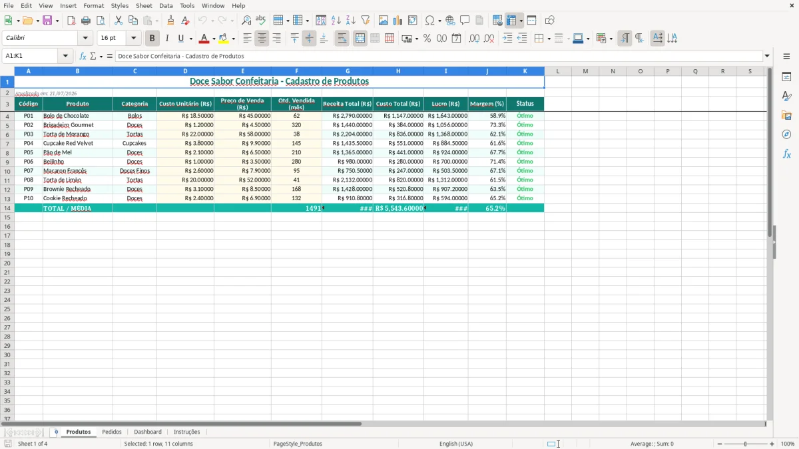Open the Data menu
The height and width of the screenshot is (449, 799).
166,5
